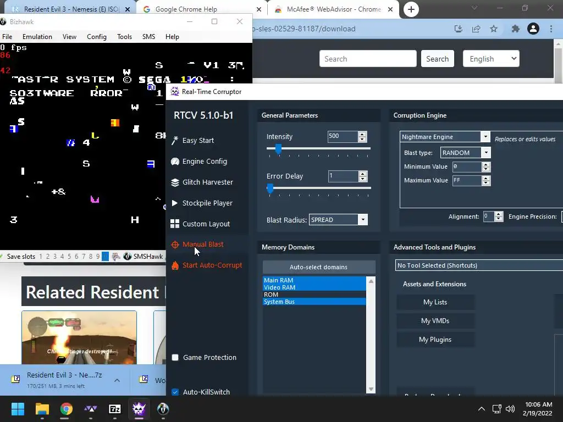Click the Error Delay slider handle
Viewport: 563px width, 422px height.
pyautogui.click(x=270, y=188)
